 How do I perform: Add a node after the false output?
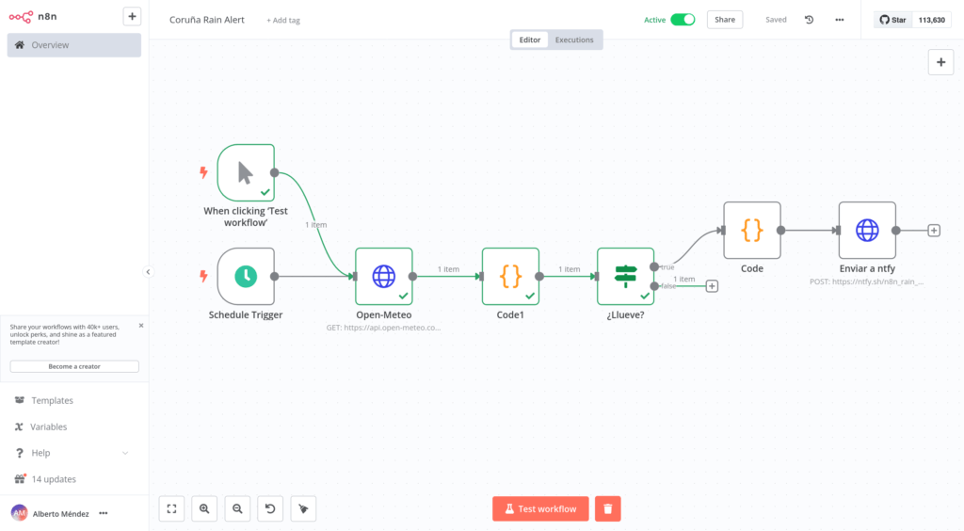(712, 286)
